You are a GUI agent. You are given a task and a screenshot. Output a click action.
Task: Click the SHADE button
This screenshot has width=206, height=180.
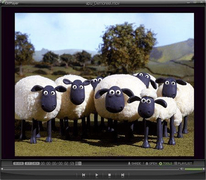134,164
